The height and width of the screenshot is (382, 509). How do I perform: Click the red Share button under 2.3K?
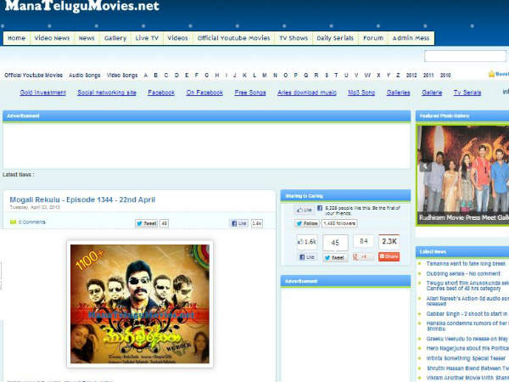[x=389, y=256]
